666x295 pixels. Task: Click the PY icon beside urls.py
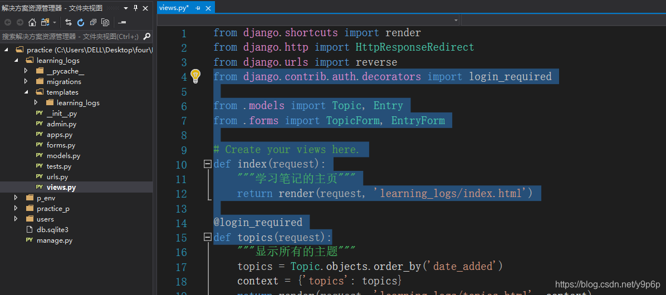pos(40,176)
